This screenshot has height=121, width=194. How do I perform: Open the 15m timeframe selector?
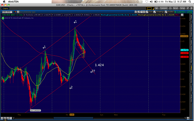tap(143, 12)
